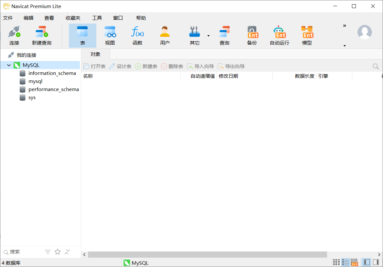Click the 其它 (Others) tools icon
The height and width of the screenshot is (267, 383).
coord(195,36)
